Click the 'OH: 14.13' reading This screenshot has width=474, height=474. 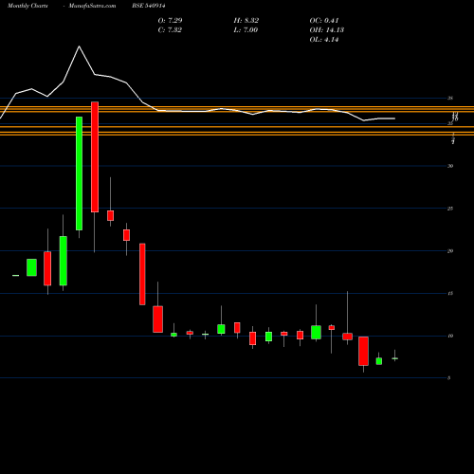click(327, 30)
